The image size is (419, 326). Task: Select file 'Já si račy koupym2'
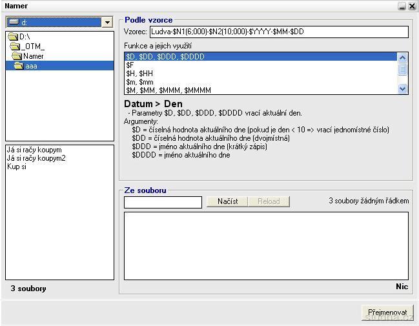pos(37,158)
